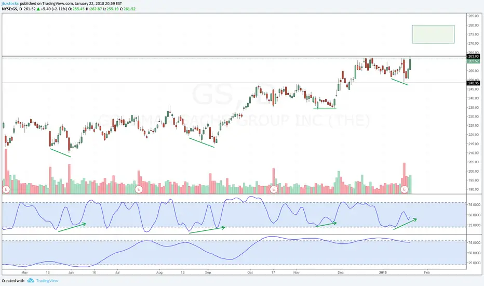Select the 248.35 support price label
Viewport: 484px width, 286px height.
(x=473, y=83)
